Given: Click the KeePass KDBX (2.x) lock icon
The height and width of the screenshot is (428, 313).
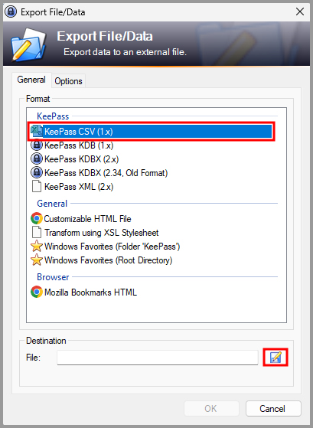Looking at the screenshot, I should pos(36,158).
